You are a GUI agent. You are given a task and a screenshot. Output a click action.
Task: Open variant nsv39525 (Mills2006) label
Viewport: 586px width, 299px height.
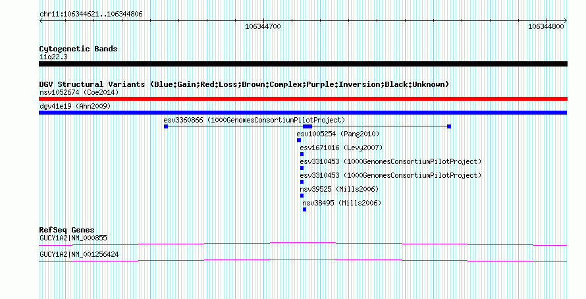[339, 189]
